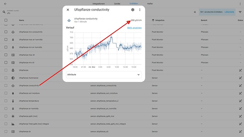The height and width of the screenshot is (137, 244).
Task: Sort by the Name column header
Action: (22, 20)
